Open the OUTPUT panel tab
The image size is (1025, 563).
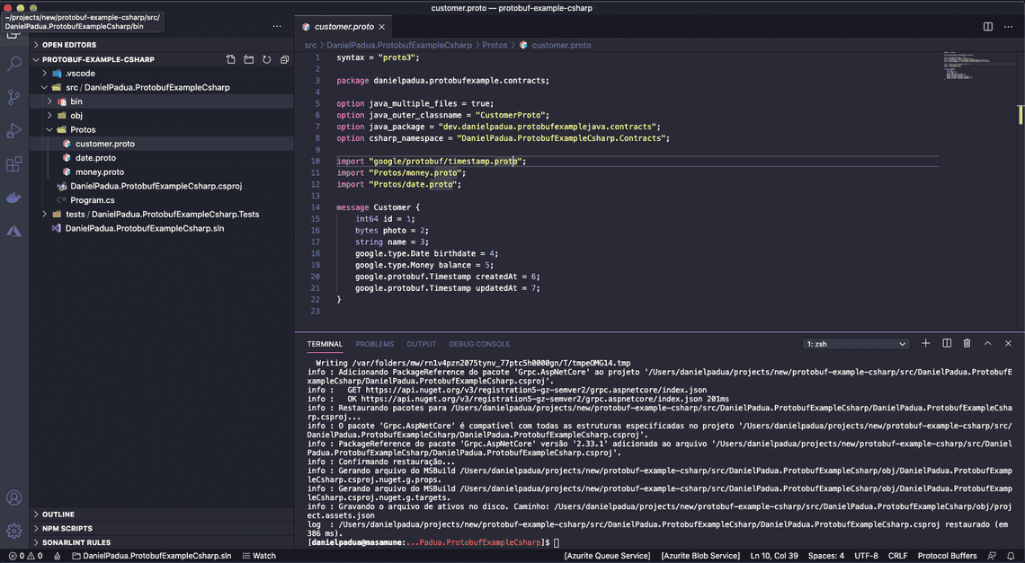421,343
